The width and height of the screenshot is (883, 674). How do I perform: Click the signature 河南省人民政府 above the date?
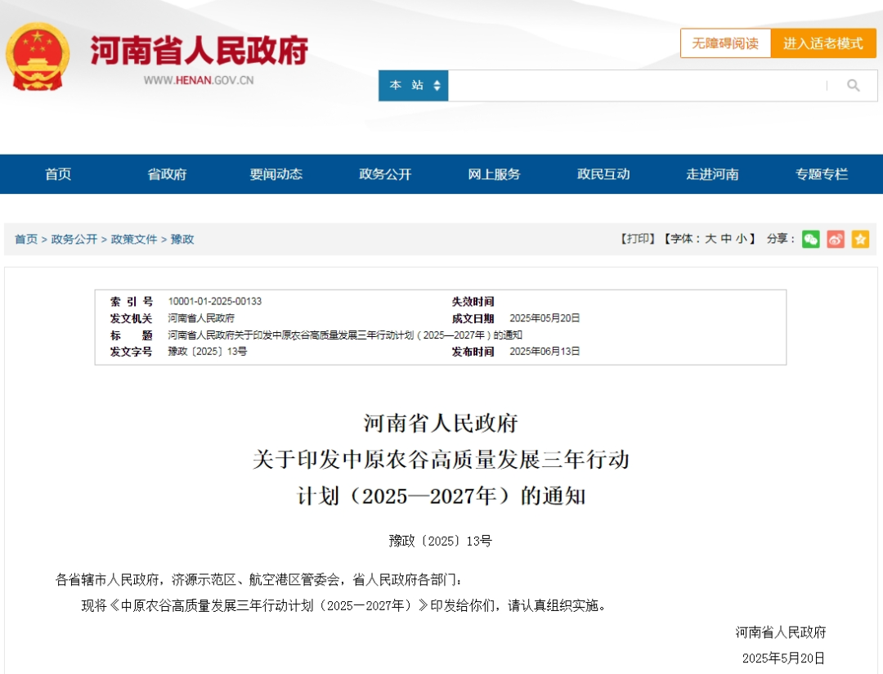(x=781, y=632)
